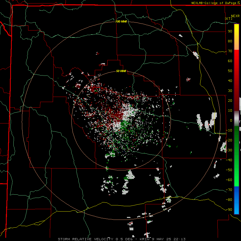
Task: Click the positive 60 scale label
Action: click(230, 61)
